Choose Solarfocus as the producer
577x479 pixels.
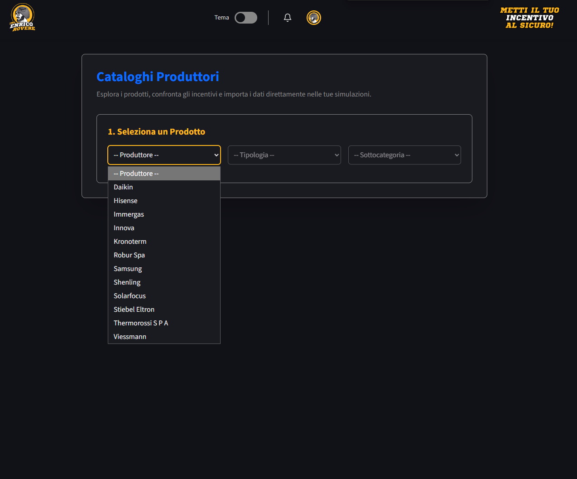tap(130, 296)
